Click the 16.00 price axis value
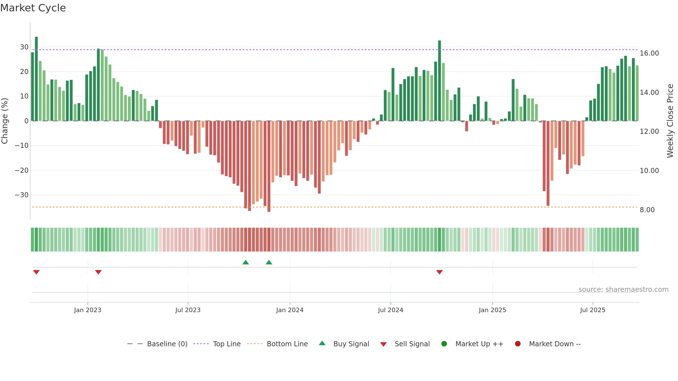This screenshot has height=381, width=678. [649, 53]
